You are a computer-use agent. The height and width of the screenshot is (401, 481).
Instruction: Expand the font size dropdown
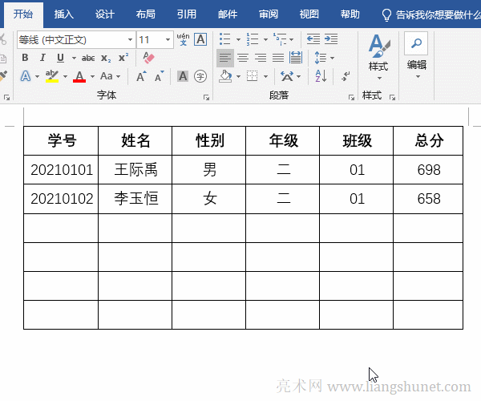click(168, 39)
